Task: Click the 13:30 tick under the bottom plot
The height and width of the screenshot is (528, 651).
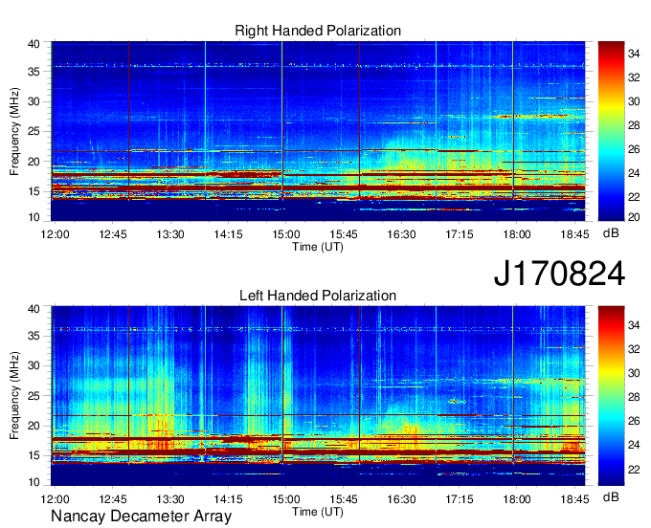Action: (170, 499)
